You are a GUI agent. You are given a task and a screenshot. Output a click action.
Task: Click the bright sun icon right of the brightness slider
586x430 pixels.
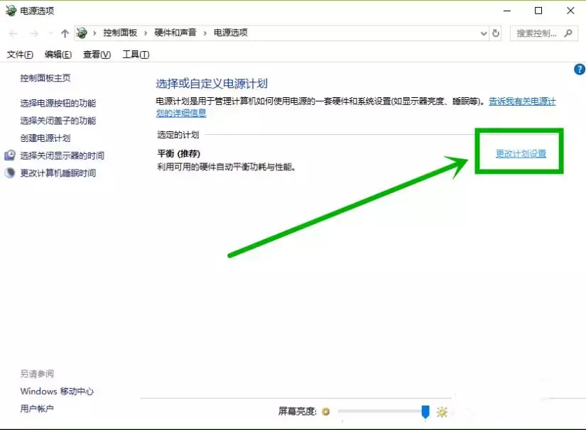point(442,412)
